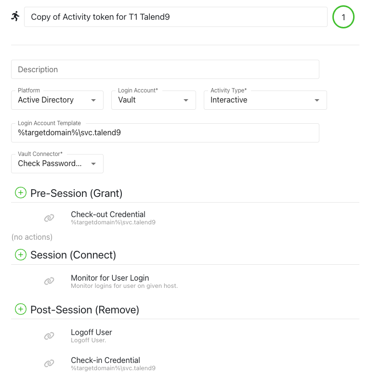This screenshot has height=375, width=369.
Task: Click link icon beside Check-out Credential
Action: (49, 218)
